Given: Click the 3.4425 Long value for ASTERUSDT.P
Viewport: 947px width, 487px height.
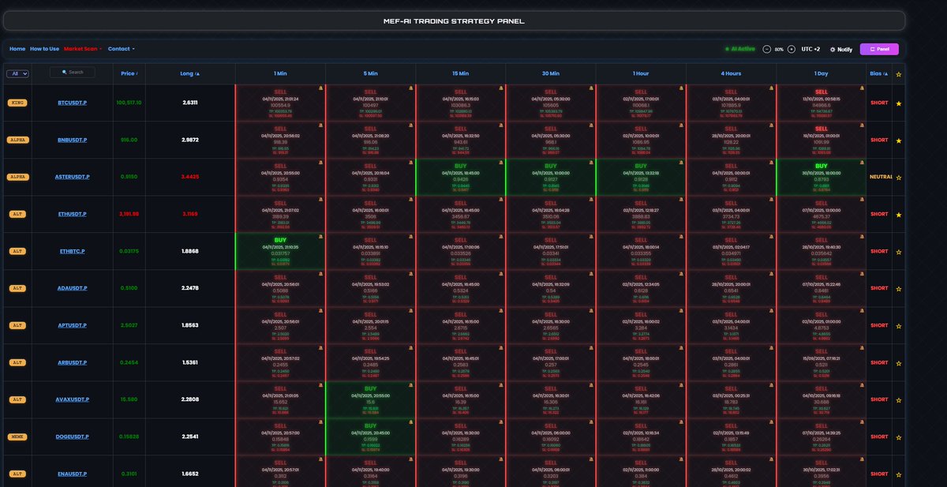Looking at the screenshot, I should (x=190, y=178).
